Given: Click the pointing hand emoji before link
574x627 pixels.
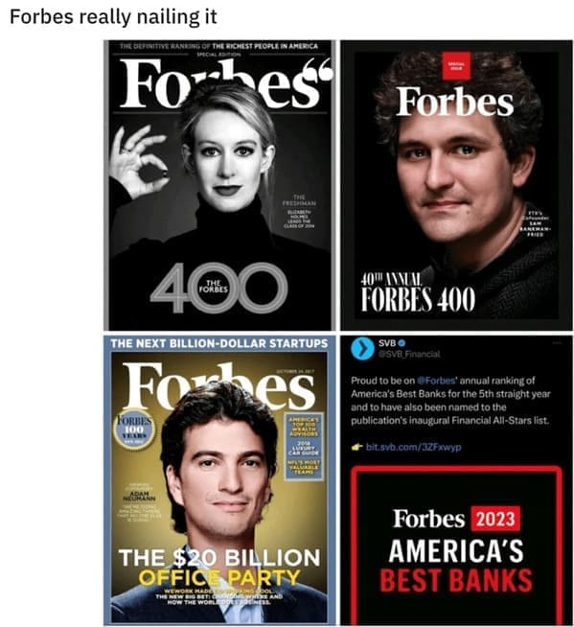Looking at the screenshot, I should coord(356,447).
